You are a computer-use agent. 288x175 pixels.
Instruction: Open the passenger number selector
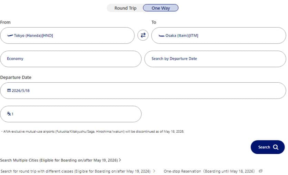click(71, 114)
